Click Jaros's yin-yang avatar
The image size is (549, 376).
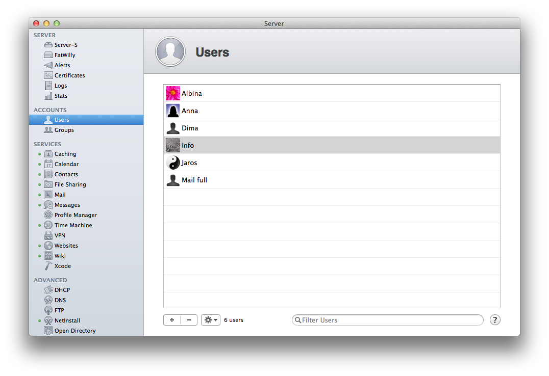173,163
